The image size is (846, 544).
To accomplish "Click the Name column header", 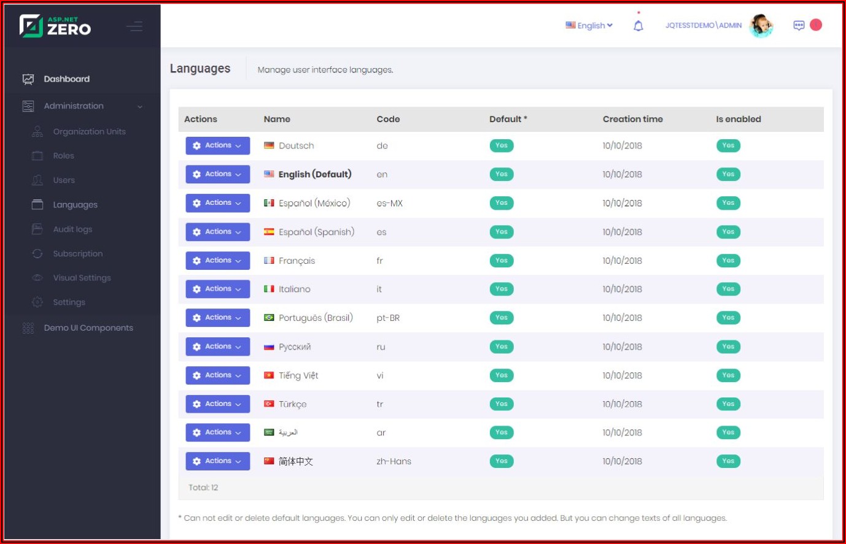I will click(x=277, y=119).
